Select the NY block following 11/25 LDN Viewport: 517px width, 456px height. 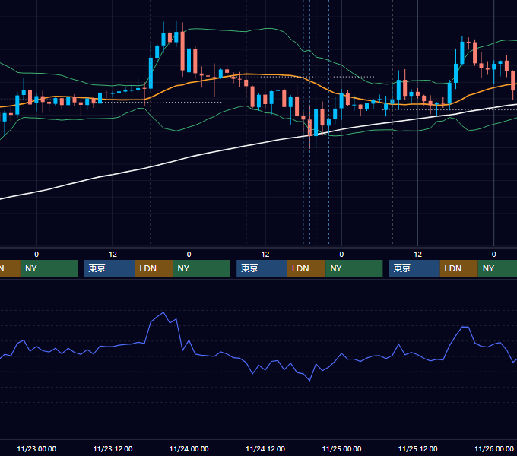point(497,268)
